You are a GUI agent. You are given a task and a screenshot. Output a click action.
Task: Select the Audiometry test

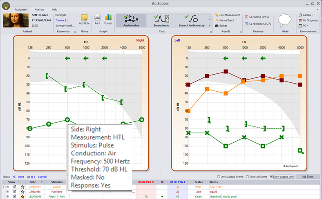pos(131,21)
